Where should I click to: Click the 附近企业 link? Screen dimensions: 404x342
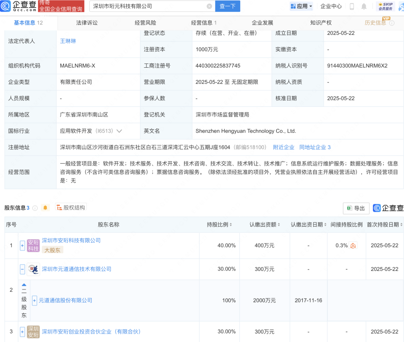point(283,147)
